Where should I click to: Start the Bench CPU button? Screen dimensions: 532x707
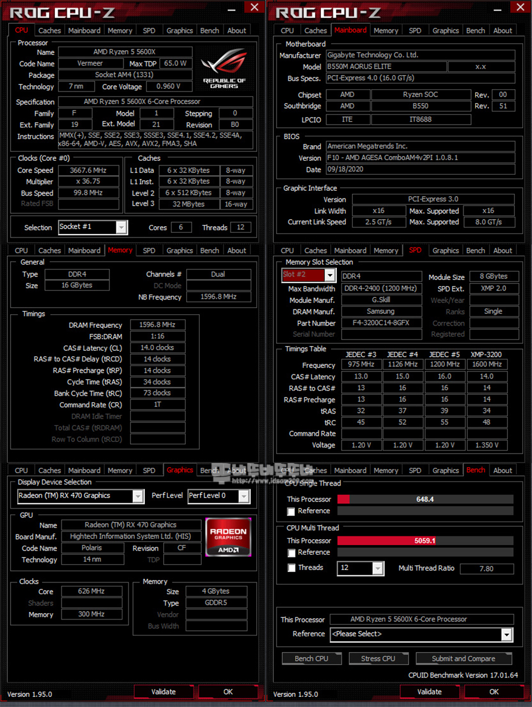pos(312,659)
